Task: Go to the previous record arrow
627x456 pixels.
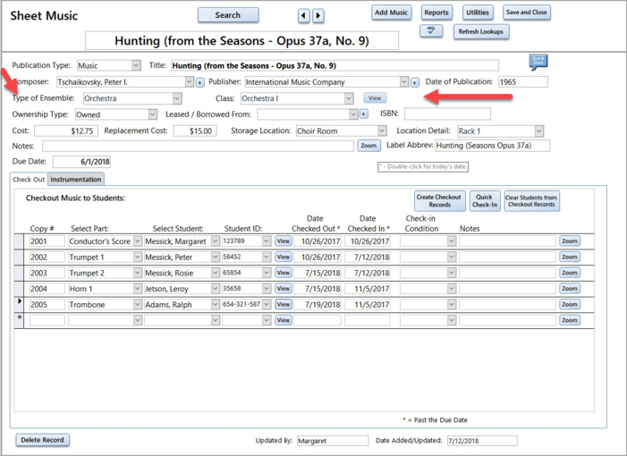Action: tap(304, 16)
